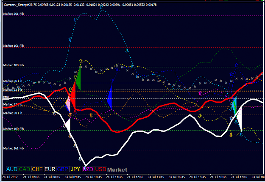Click the blue up arrow above blue triangle
The width and height of the screenshot is (265, 182).
pyautogui.click(x=112, y=81)
